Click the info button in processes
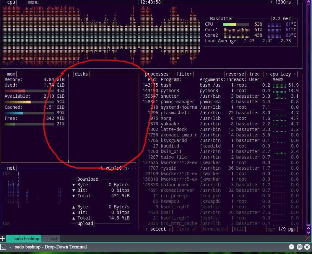Image resolution: width=312 pixels, height=254 pixels. 186,229
